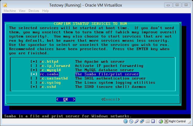Confirm services with the OK button

(66, 99)
